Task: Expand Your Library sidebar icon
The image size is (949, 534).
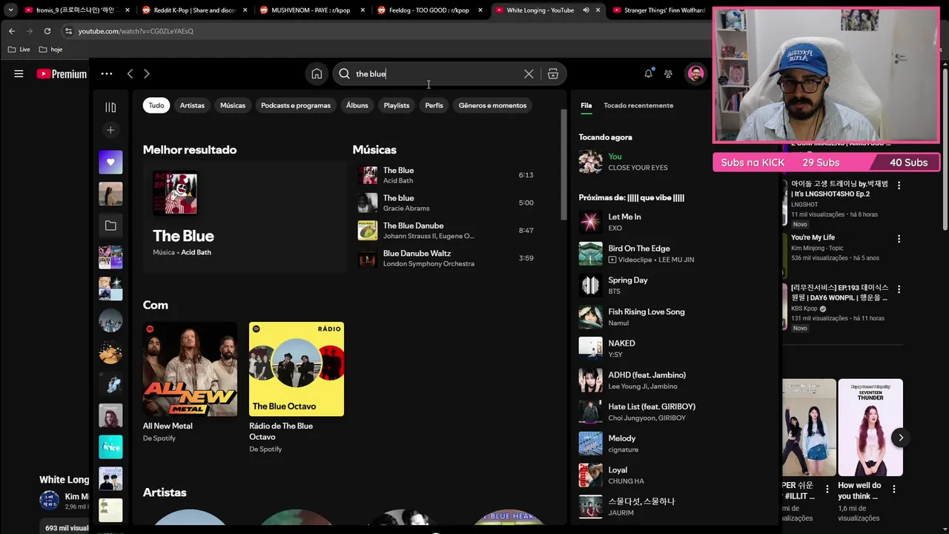Action: point(110,108)
